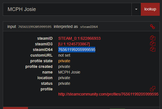The image size is (162, 109).
Task: Click the name value MCPH Josie in results
Action: pos(69,72)
